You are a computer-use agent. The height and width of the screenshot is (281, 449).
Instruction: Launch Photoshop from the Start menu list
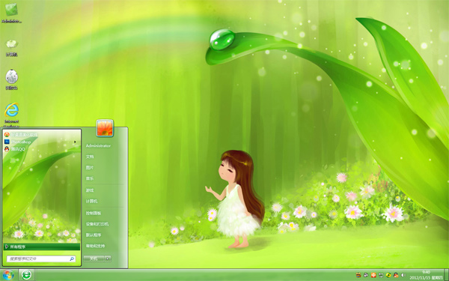click(x=21, y=142)
